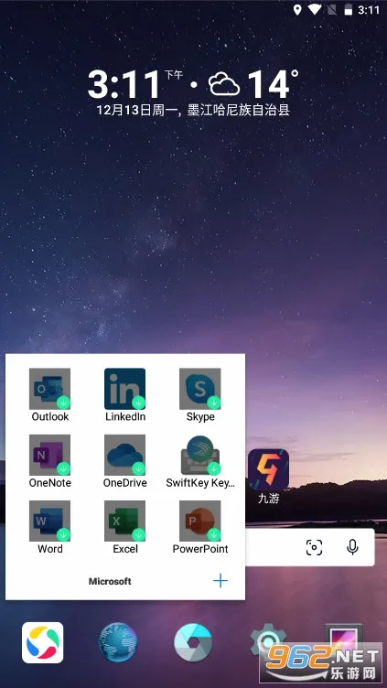
Task: Launch the globe browser dock icon
Action: (118, 642)
